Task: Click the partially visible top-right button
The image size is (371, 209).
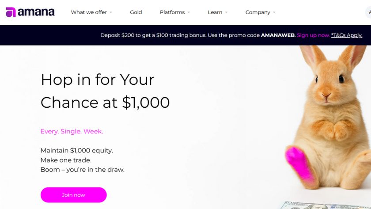Action: point(368,12)
